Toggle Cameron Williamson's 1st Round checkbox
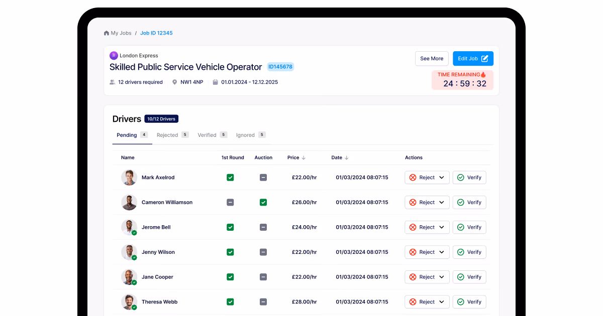The image size is (603, 316). point(230,203)
